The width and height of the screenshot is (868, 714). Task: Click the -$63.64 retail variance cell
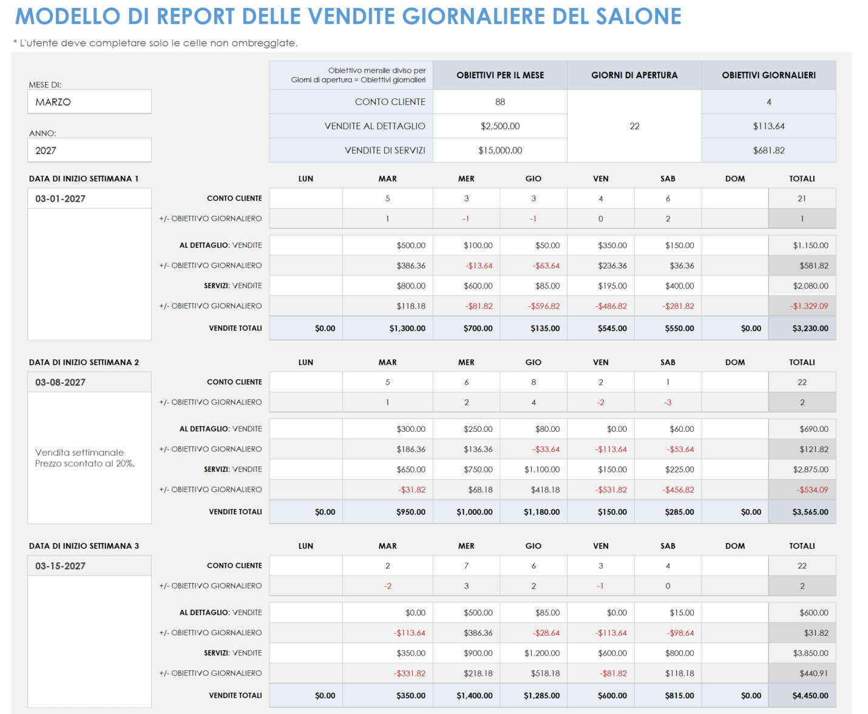pos(534,266)
